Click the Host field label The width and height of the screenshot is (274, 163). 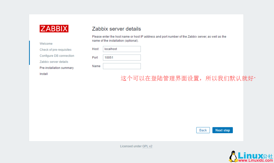click(95, 49)
